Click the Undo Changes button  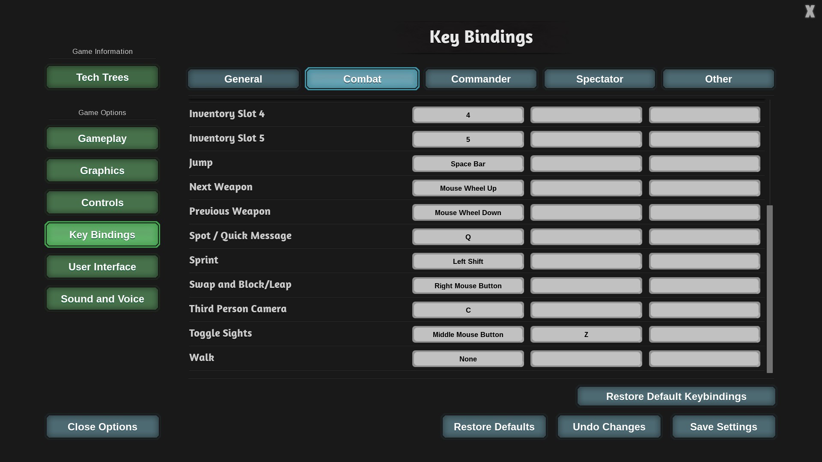609,427
